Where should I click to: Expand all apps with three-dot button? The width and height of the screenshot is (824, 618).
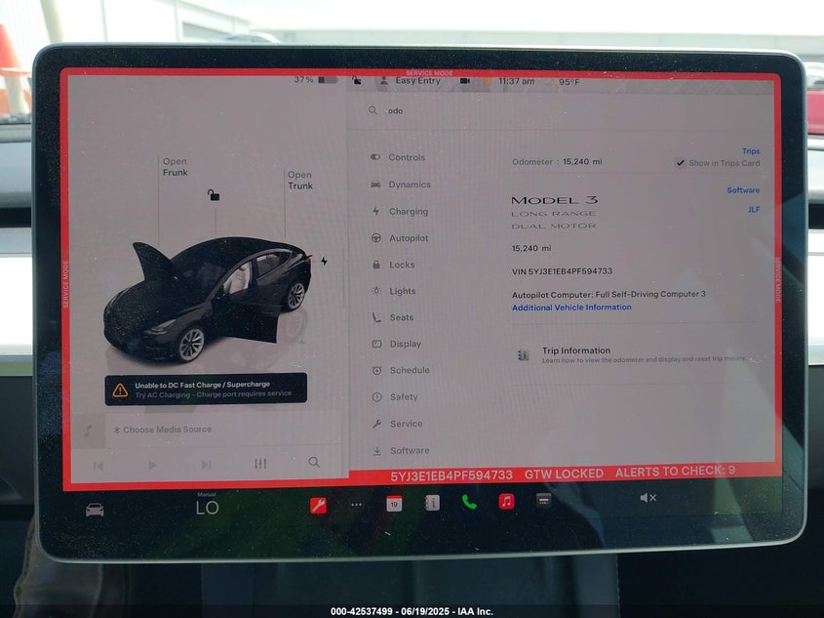pos(356,504)
